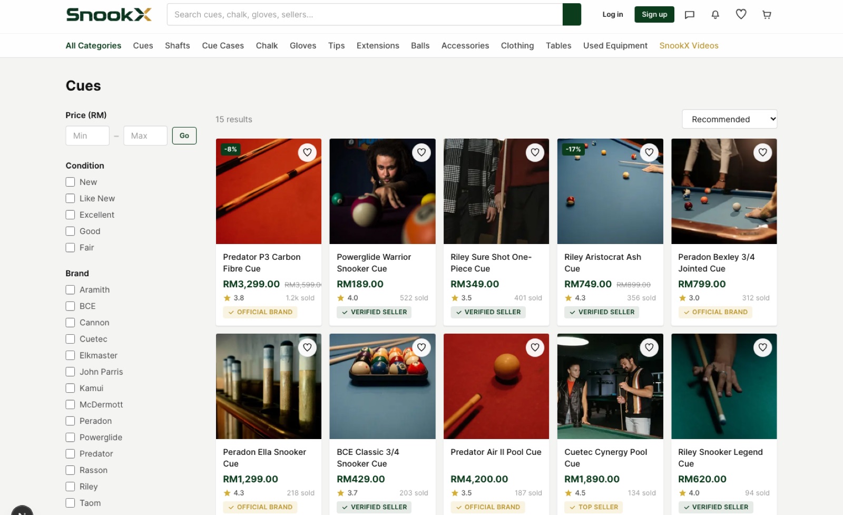This screenshot has height=515, width=843.
Task: Open the wishlist heart in header
Action: click(x=741, y=14)
